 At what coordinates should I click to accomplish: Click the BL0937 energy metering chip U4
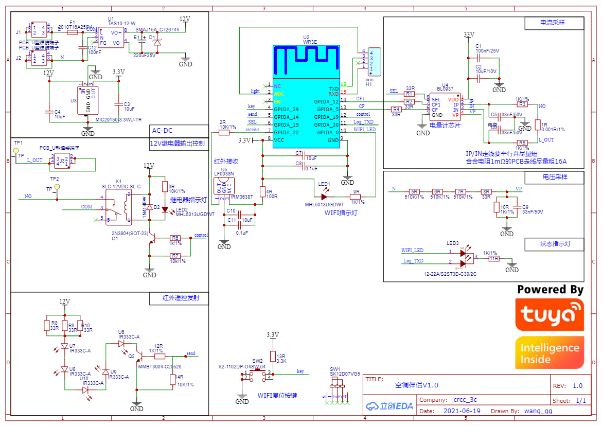[x=445, y=107]
